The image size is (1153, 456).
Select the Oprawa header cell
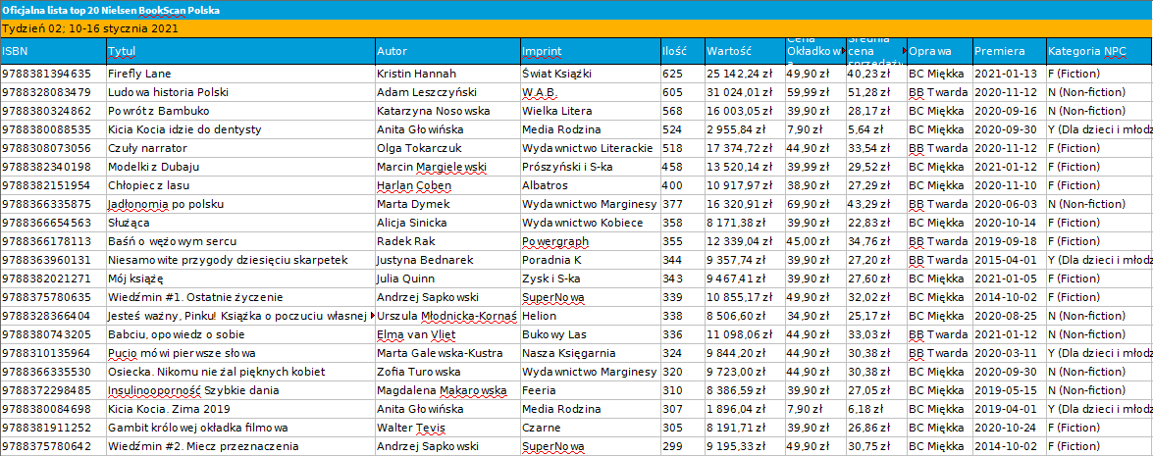[939, 51]
